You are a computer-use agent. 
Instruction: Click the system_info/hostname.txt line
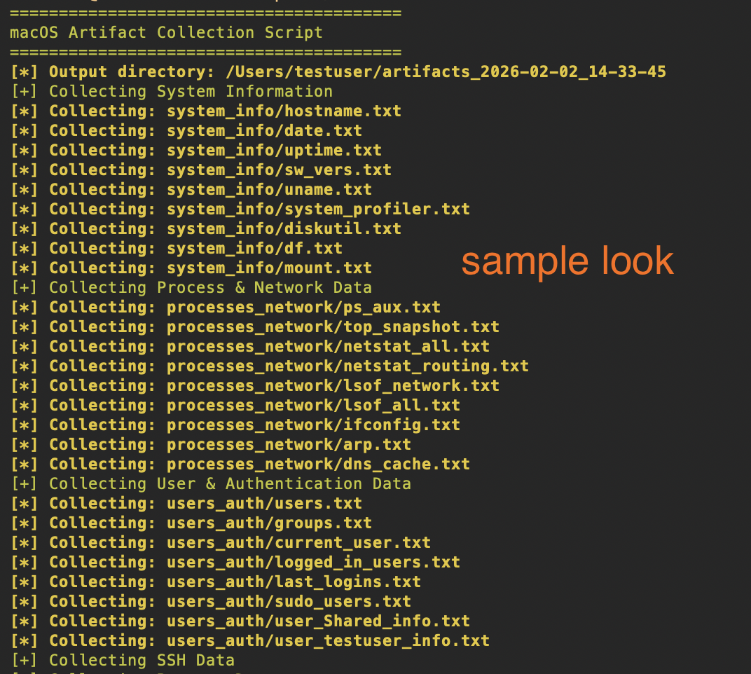(284, 111)
